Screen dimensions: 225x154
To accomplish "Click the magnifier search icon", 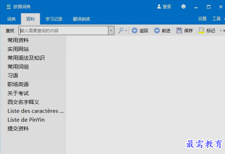I will [x=121, y=30].
